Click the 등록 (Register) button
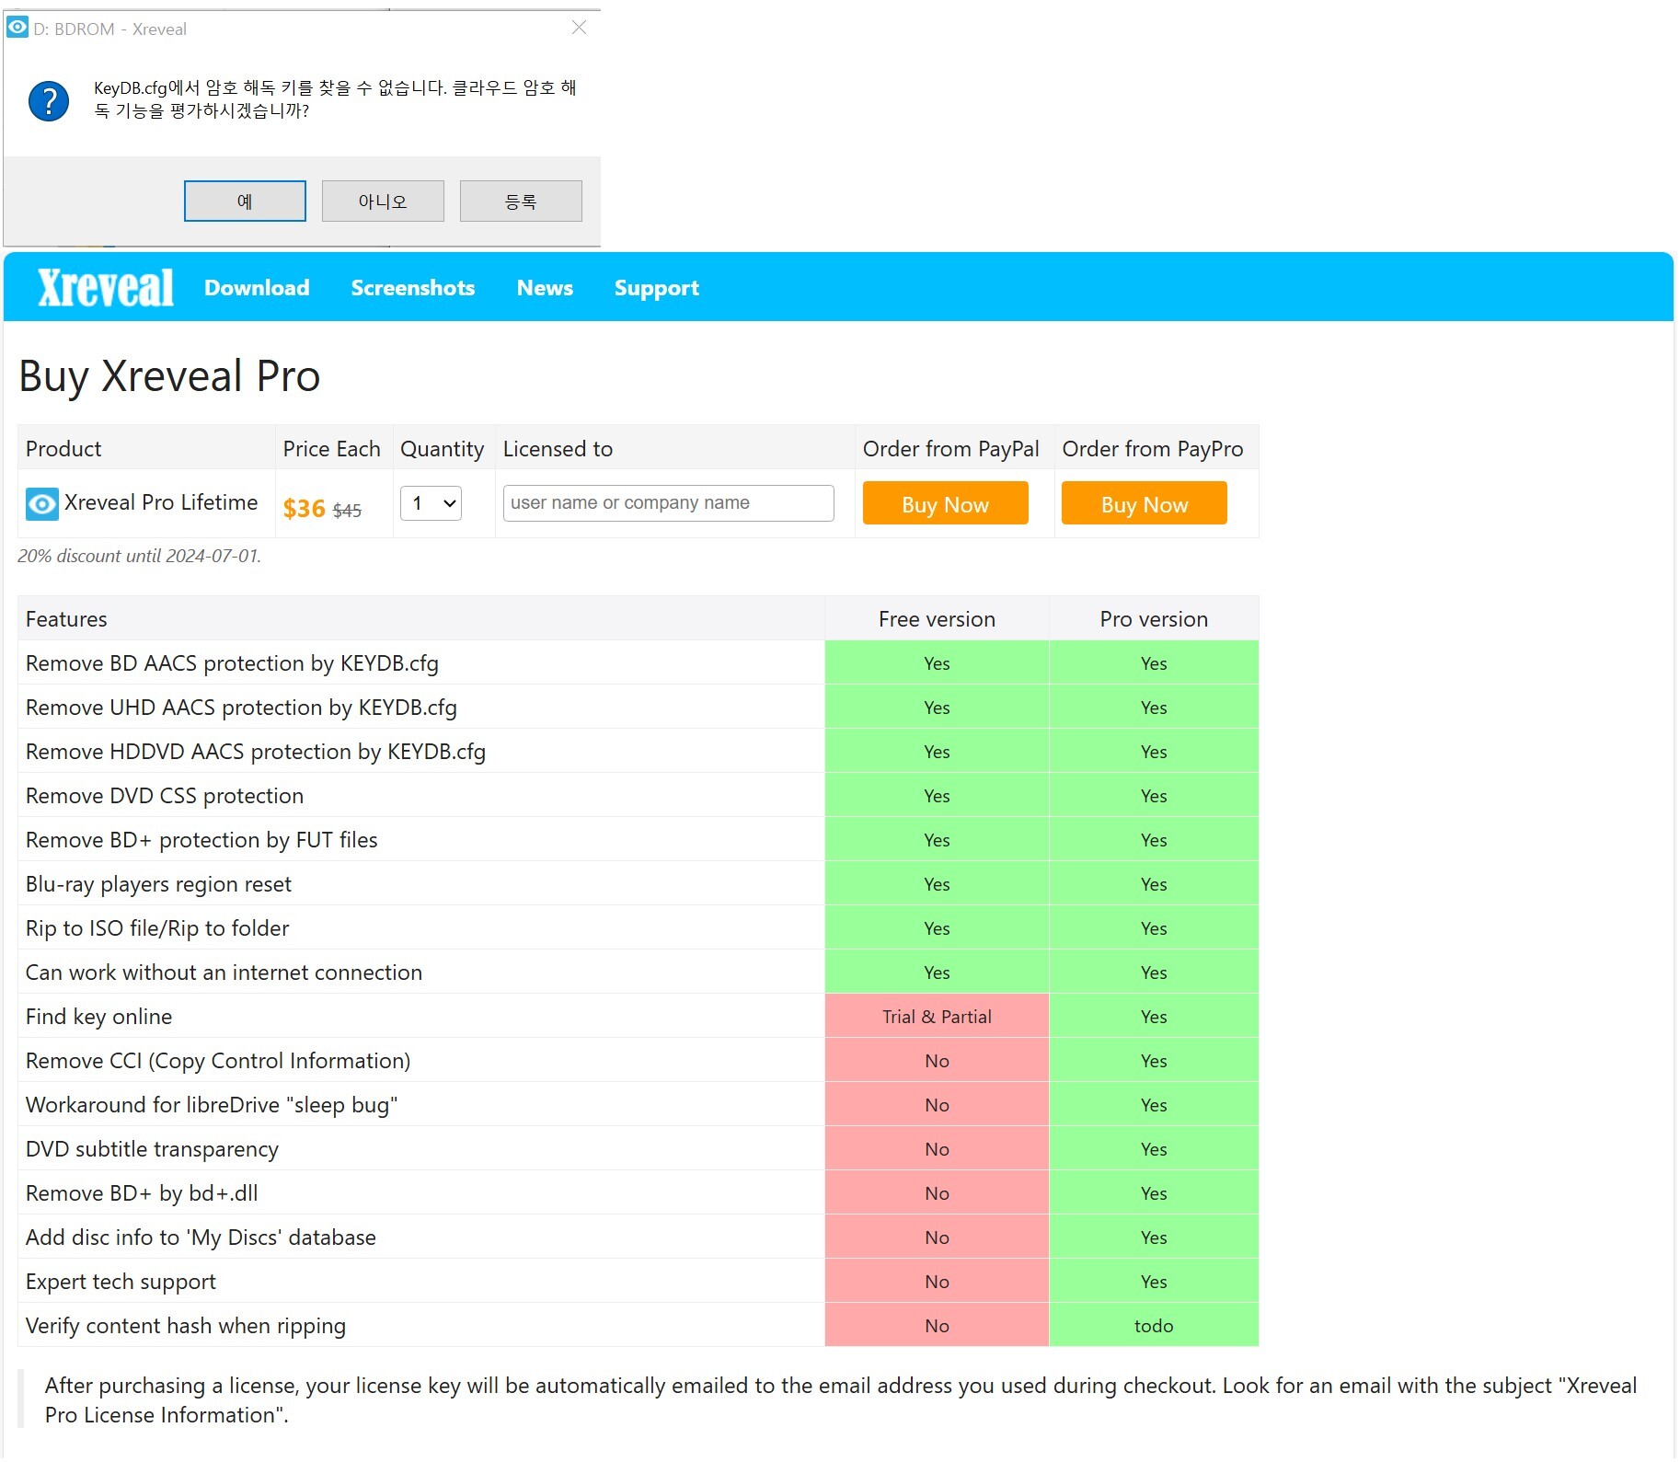1680x1462 pixels. pos(521,201)
